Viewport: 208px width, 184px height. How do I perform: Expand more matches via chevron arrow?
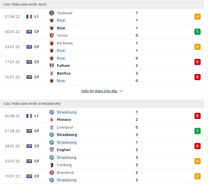point(121,91)
